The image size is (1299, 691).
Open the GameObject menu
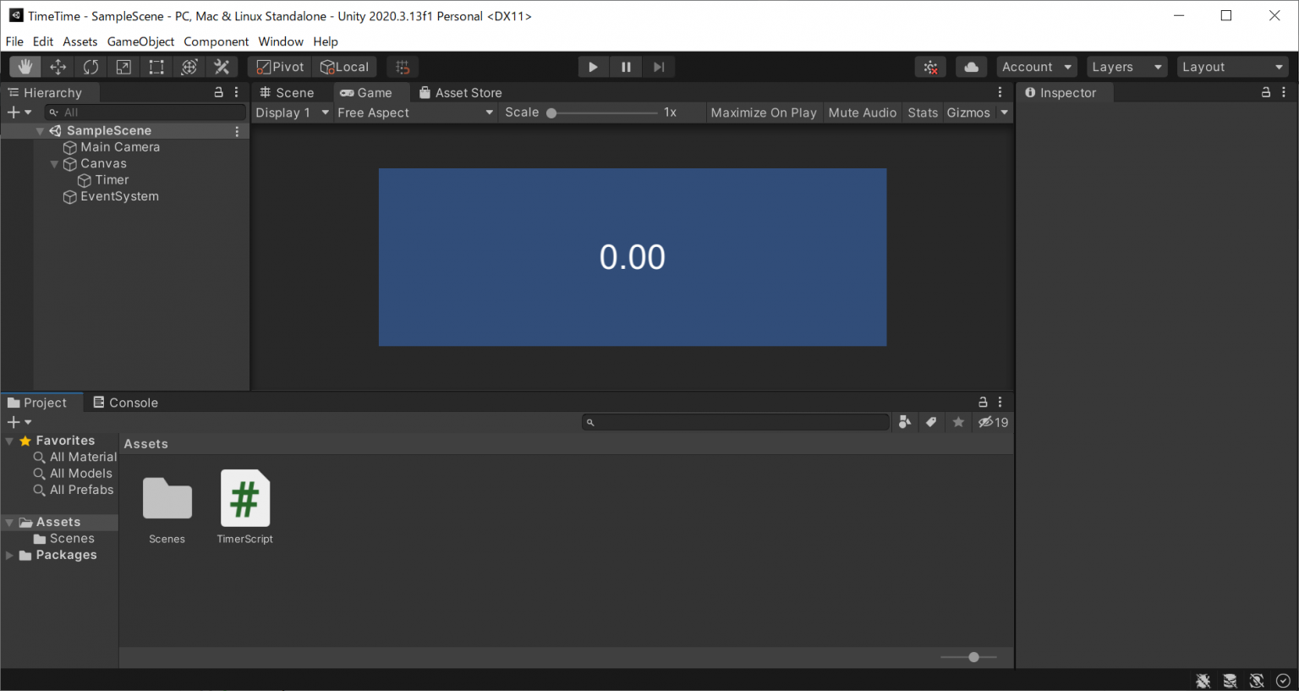point(140,41)
